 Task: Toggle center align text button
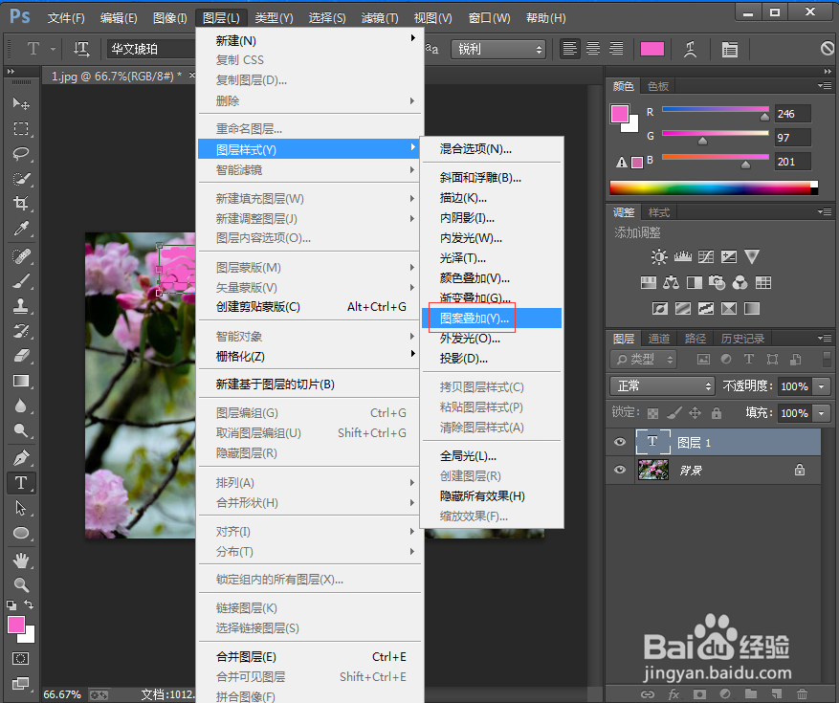coord(593,49)
